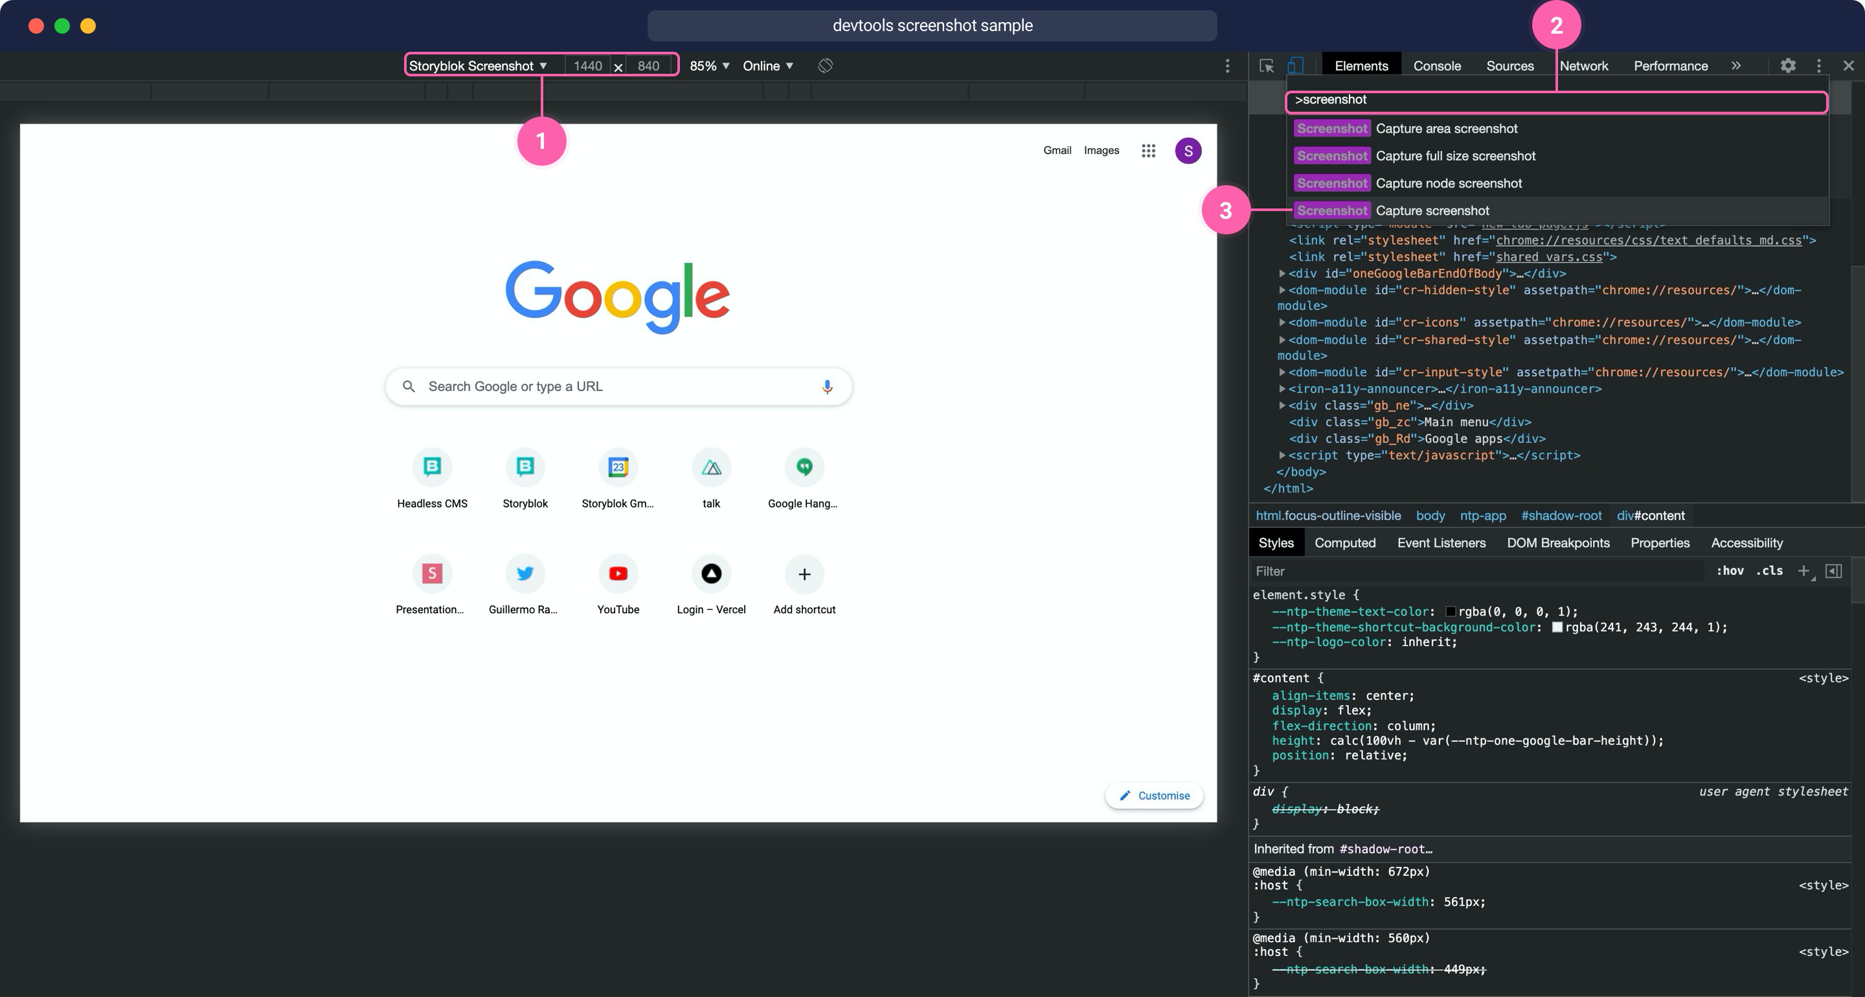
Task: Open the Accessibility tab
Action: pos(1746,543)
